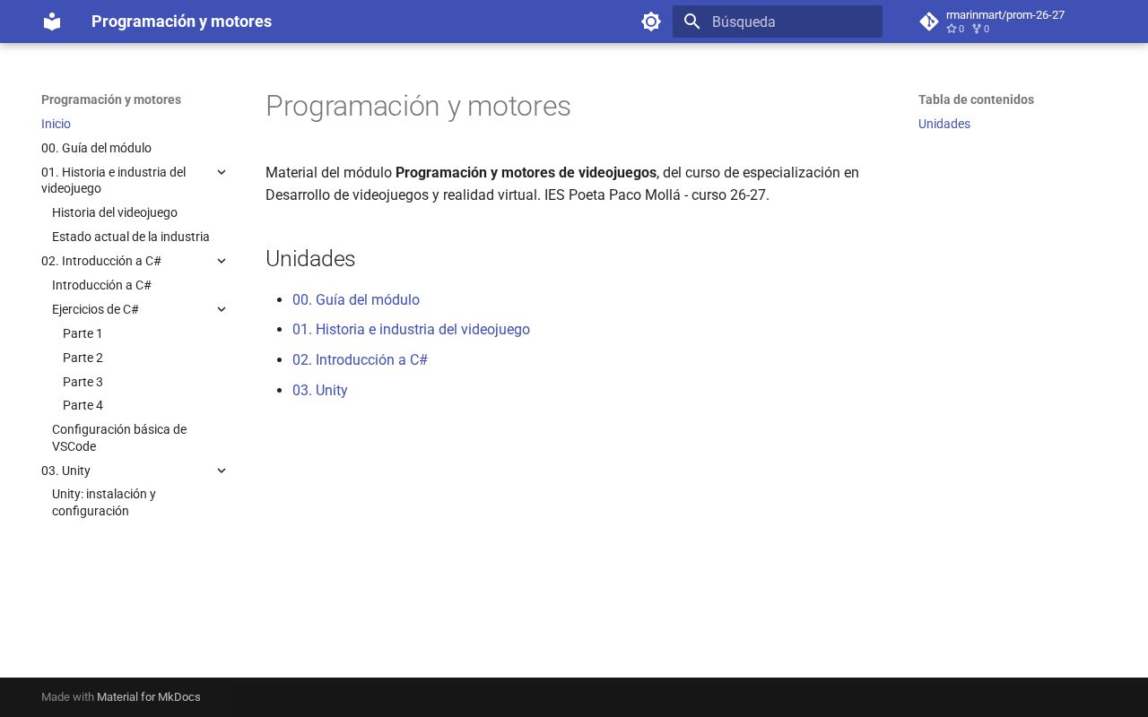Open the 'Material for MkDocs' footer link
Screen dimensions: 1148x717
point(149,696)
